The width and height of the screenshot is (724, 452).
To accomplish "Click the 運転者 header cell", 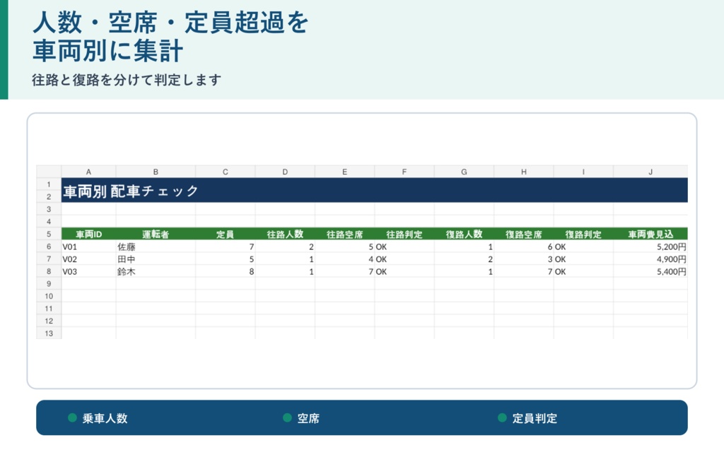I will [156, 234].
